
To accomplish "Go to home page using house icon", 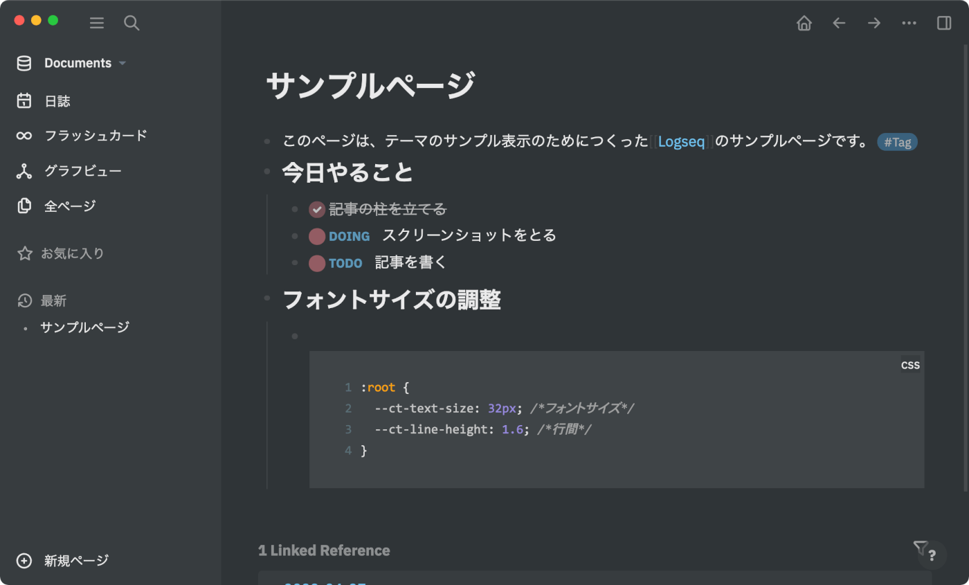I will [804, 23].
